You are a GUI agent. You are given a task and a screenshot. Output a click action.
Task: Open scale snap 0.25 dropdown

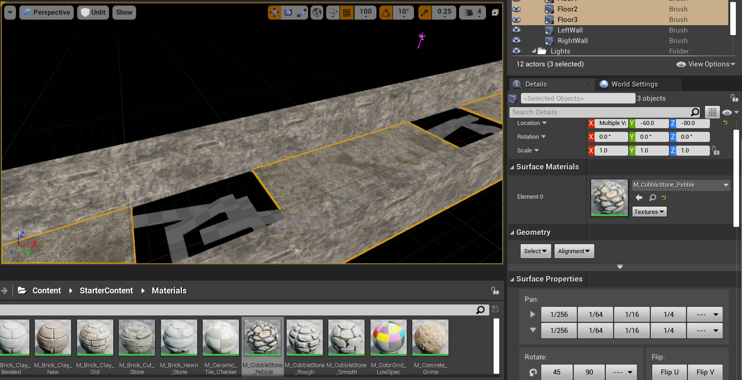444,12
